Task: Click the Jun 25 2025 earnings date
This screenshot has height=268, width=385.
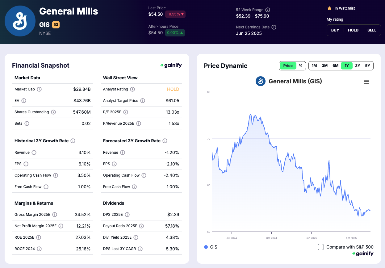Action: (249, 33)
